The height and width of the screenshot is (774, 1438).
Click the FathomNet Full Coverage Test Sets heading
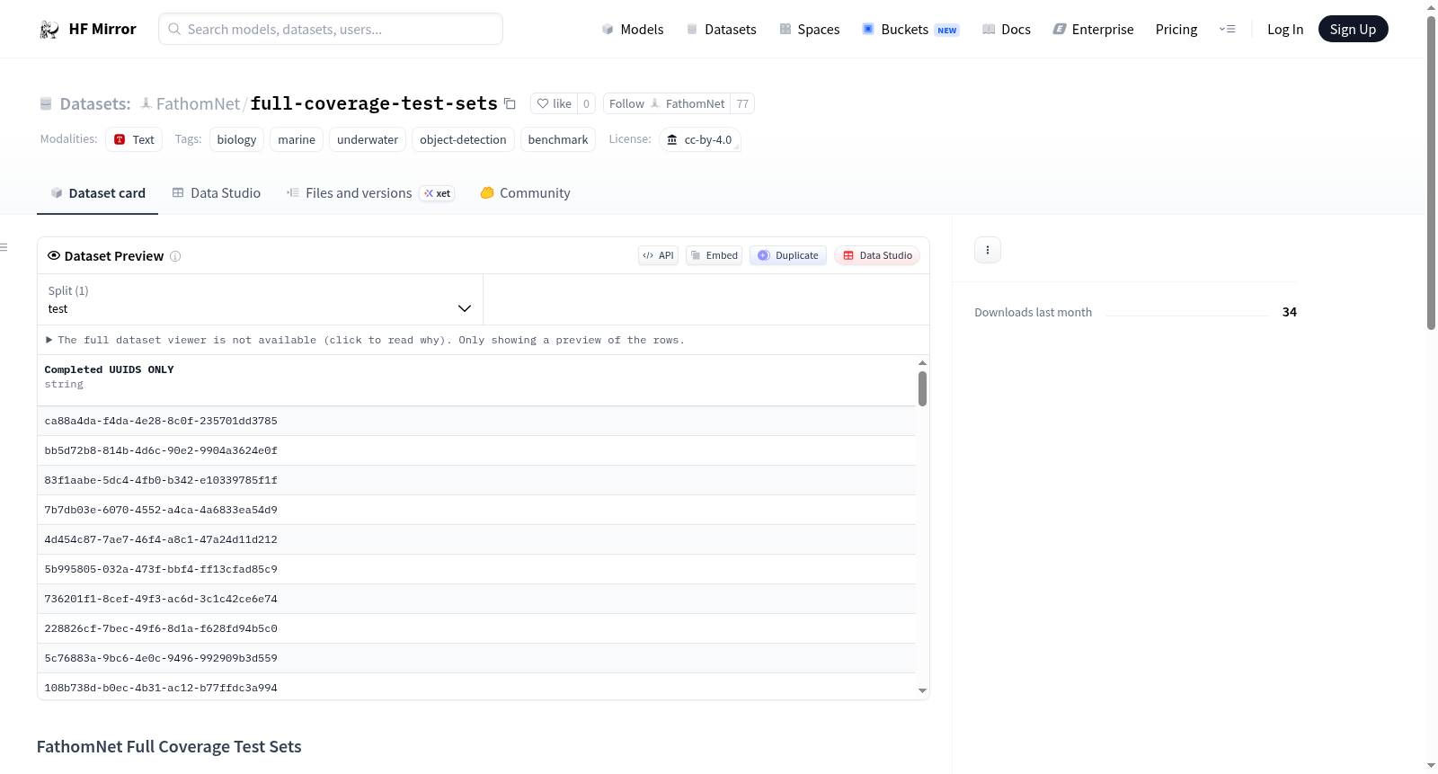[x=169, y=747]
